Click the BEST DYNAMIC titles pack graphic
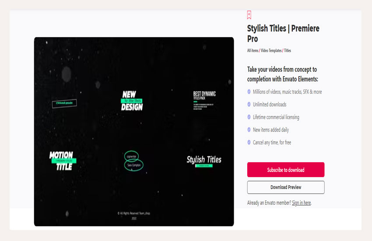This screenshot has width=372, height=241. 204,100
